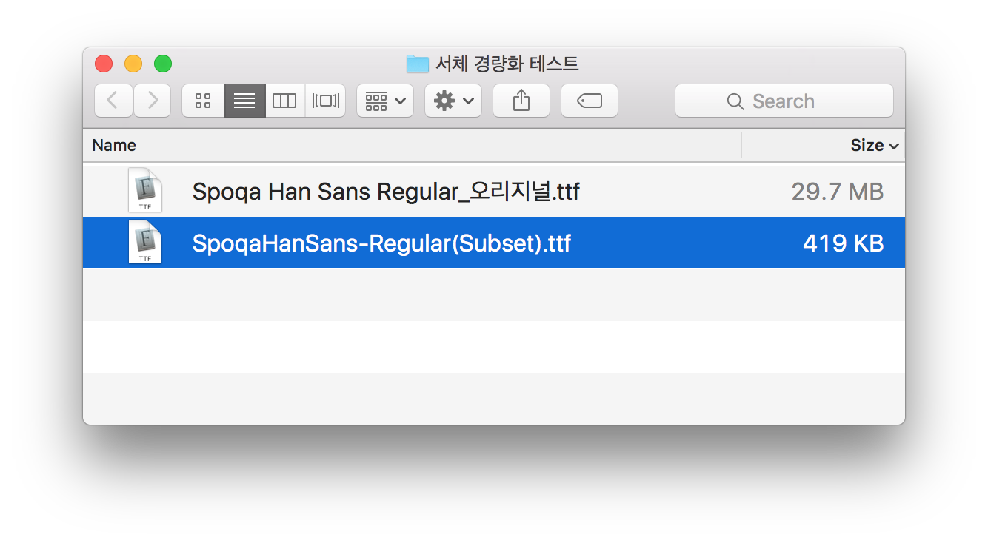
Task: Open the gear action menu
Action: (453, 101)
